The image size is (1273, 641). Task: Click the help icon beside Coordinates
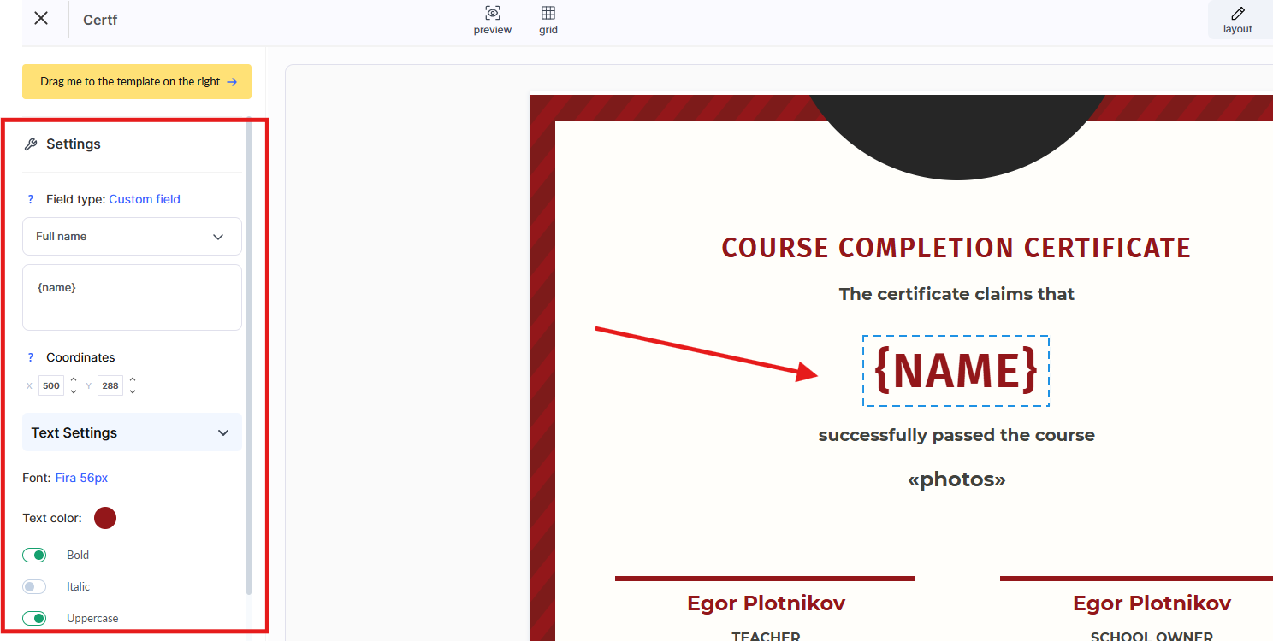(31, 357)
